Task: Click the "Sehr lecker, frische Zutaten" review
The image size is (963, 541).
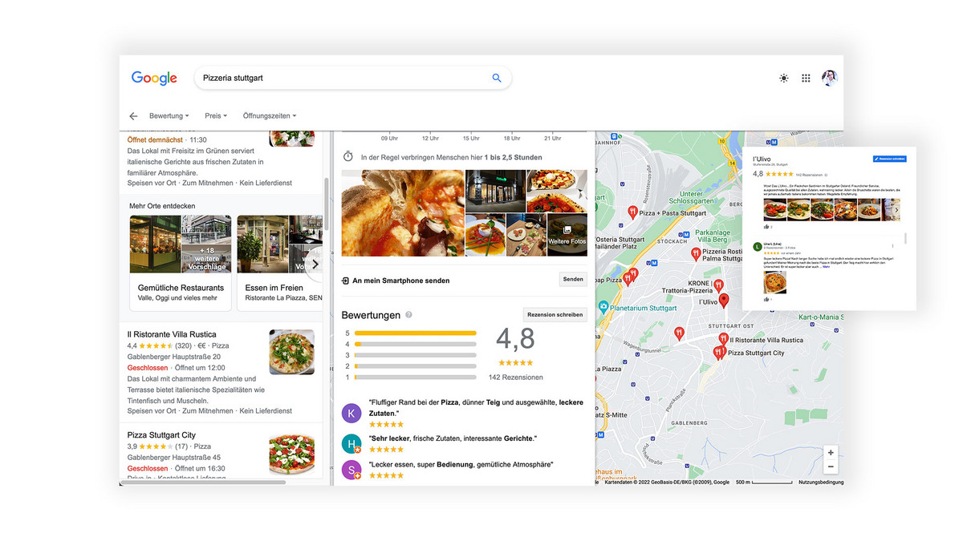Action: click(x=453, y=438)
